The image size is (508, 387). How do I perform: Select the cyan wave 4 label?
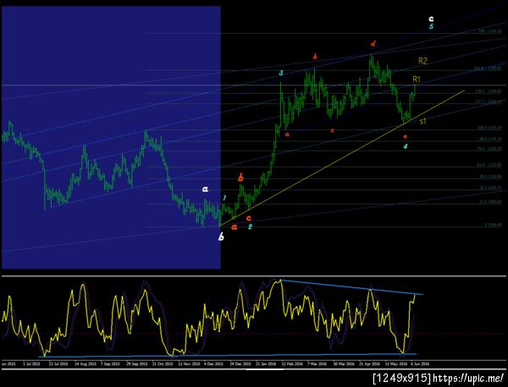[x=405, y=146]
